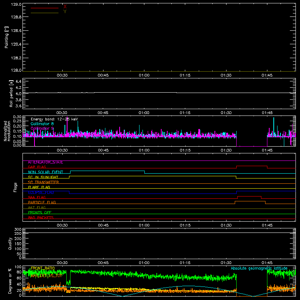Click the raised NON_SOLAR_EVENT step segment
300x300 pixels.
107,171
